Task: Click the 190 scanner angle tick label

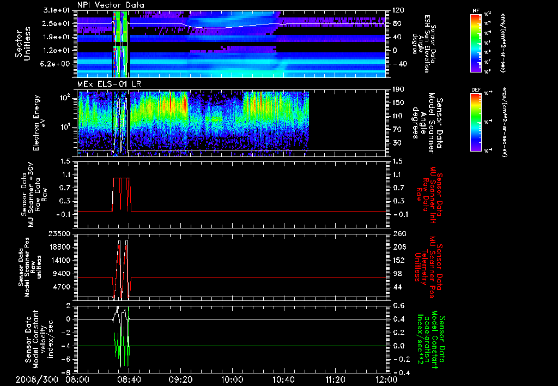Action: pyautogui.click(x=398, y=89)
